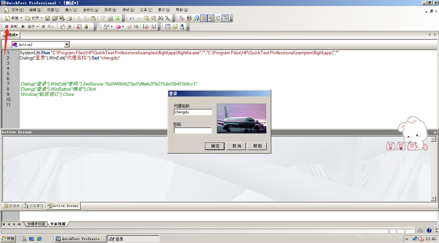The height and width of the screenshot is (243, 439).
Task: Click the Cut scissors icon
Action: [79, 18]
